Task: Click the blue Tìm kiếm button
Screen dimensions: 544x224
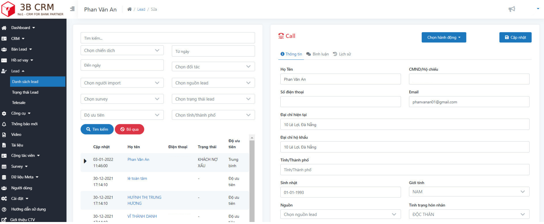Action: [x=97, y=129]
